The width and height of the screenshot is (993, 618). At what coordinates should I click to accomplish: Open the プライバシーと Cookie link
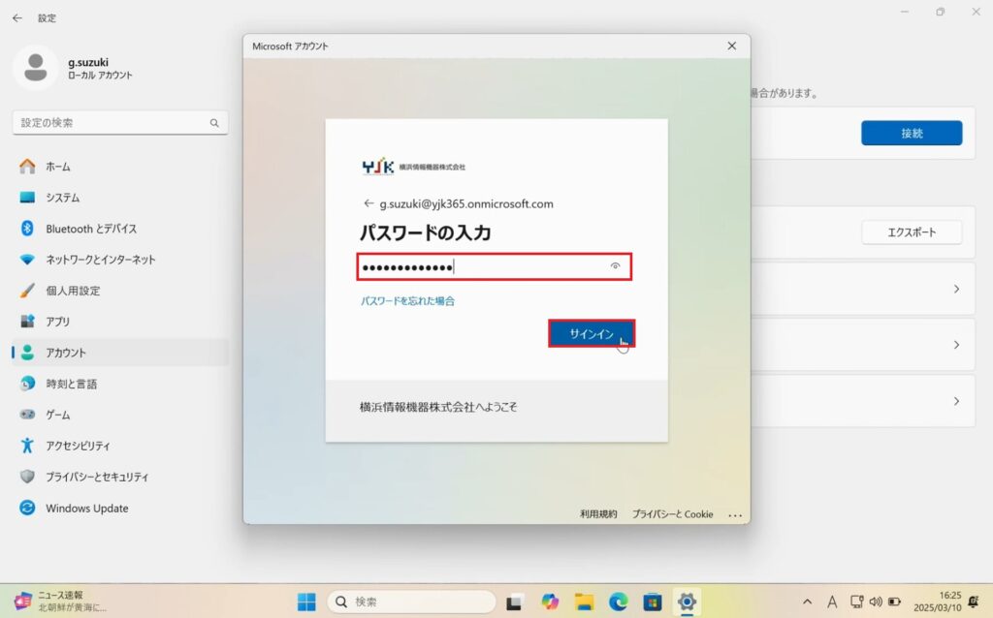[x=673, y=514]
